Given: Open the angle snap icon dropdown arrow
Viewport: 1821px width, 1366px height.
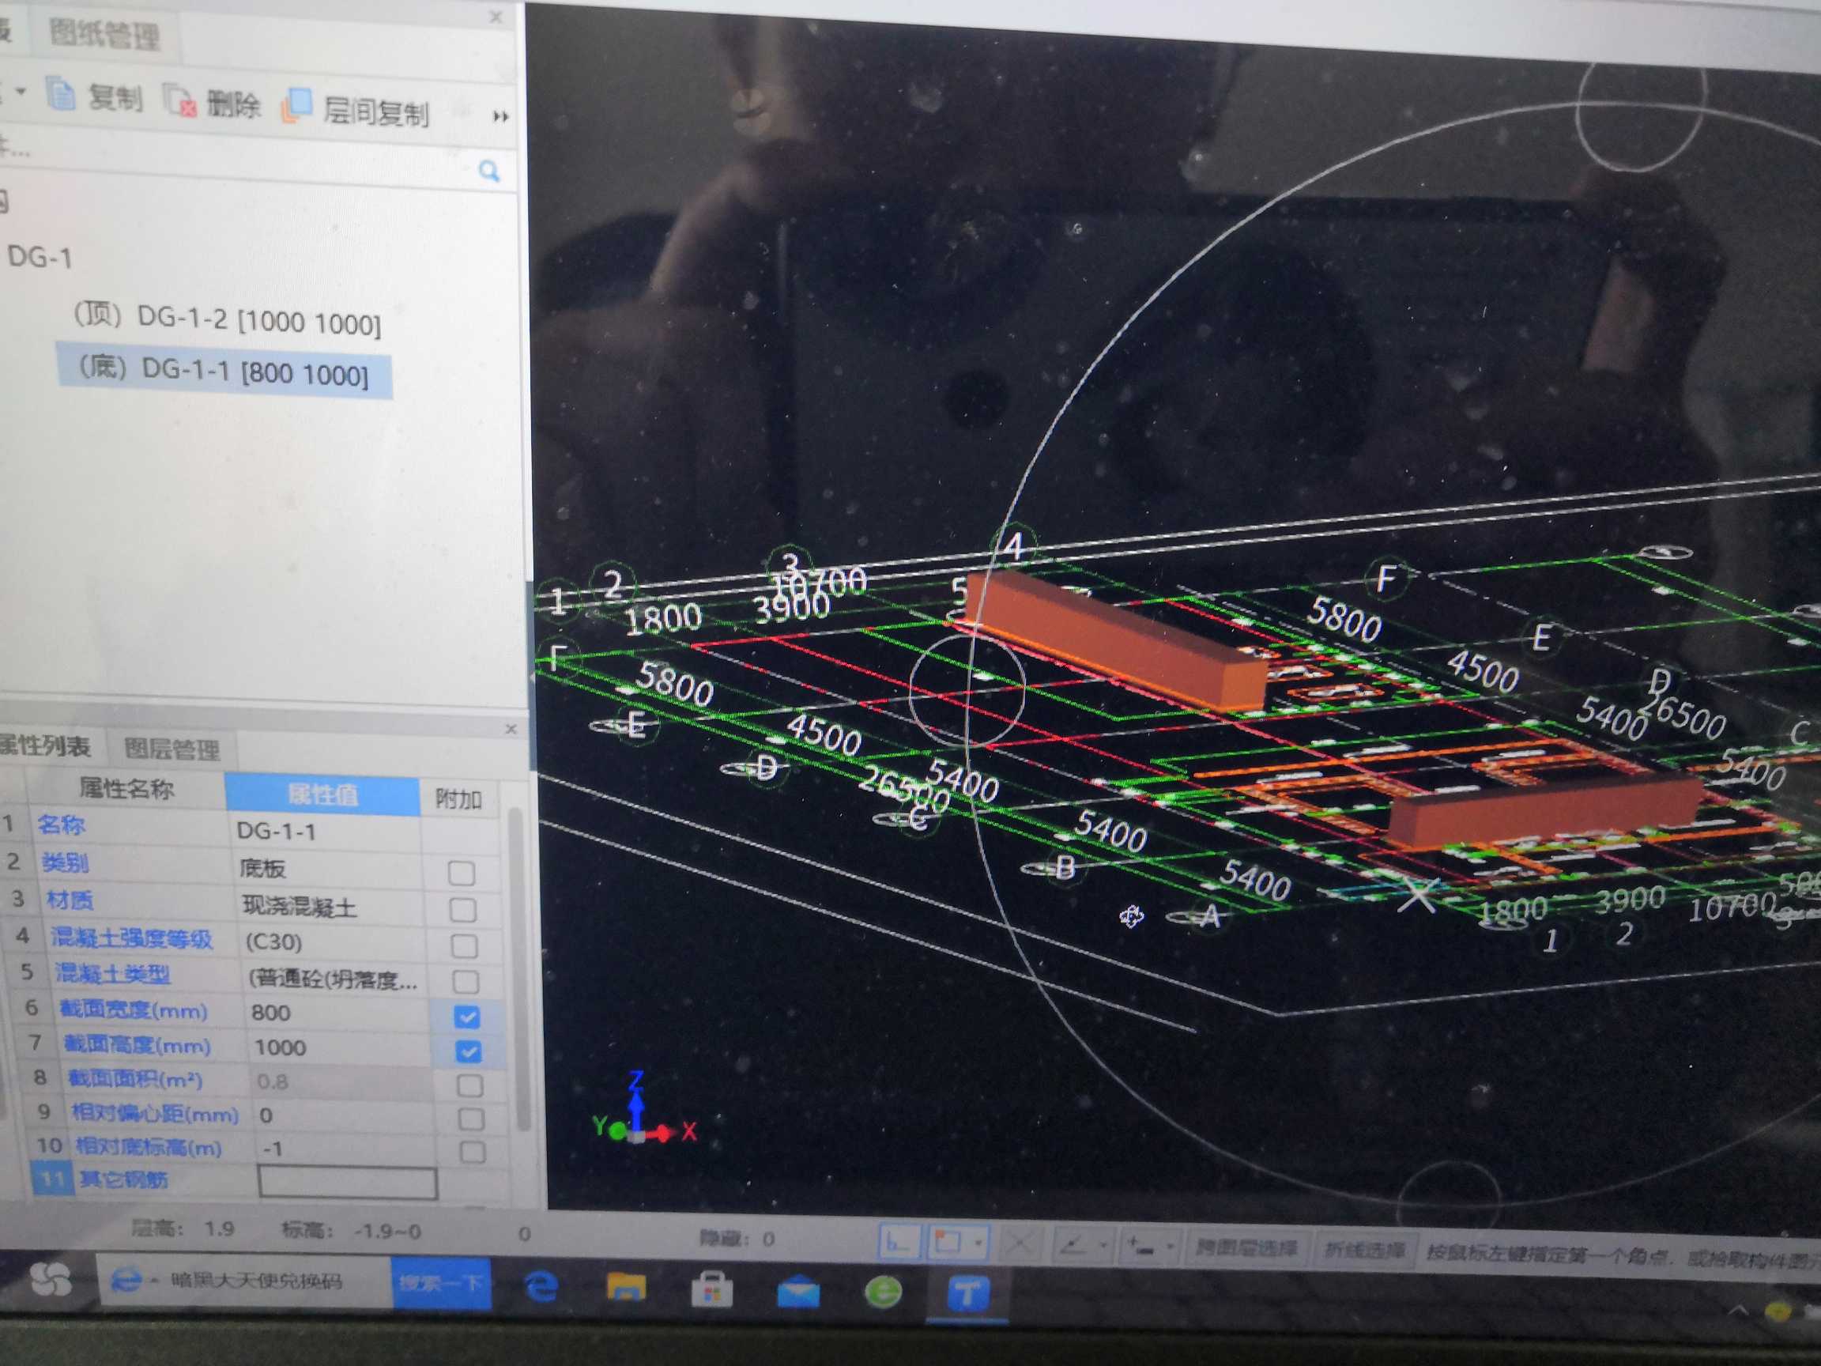Looking at the screenshot, I should coord(1103,1247).
